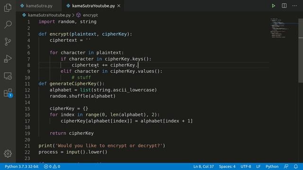The height and width of the screenshot is (170, 303).
Task: Click kamaSutraYoutube.py in the breadcrumb
Action: coord(49,15)
